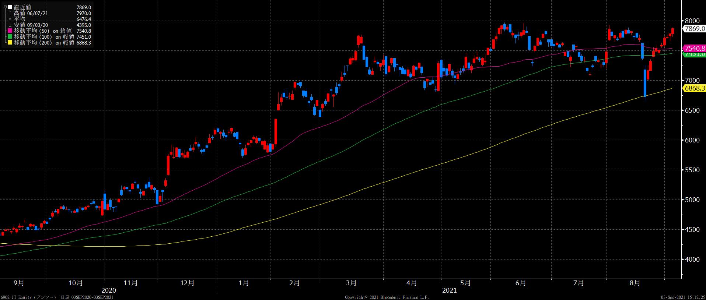The height and width of the screenshot is (300, 706).
Task: Select the 安値 low marker icon
Action: coord(10,25)
